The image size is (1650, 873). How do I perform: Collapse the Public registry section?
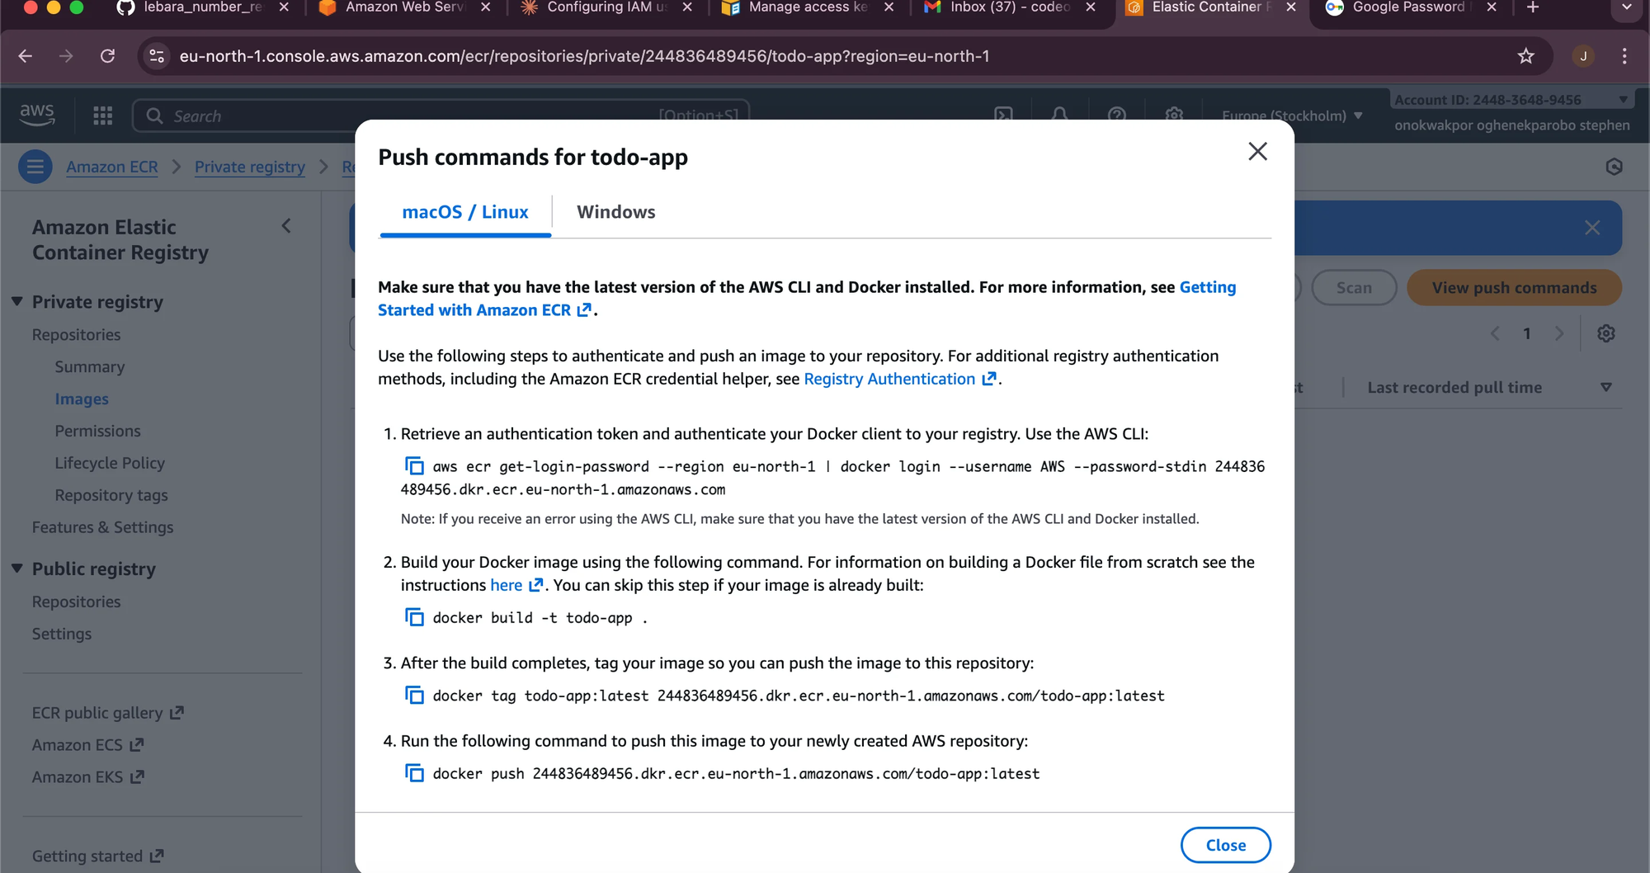pyautogui.click(x=17, y=569)
